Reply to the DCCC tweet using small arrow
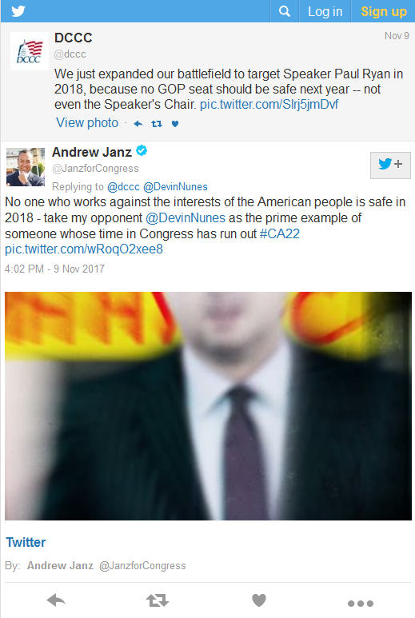The image size is (415, 618). (x=138, y=124)
